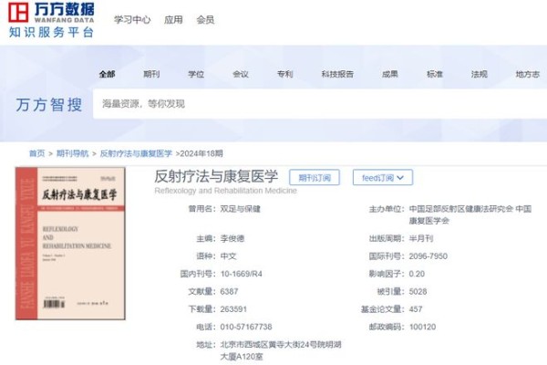Click the 期刊订阅 button
Screen dimensions: 547x365
[315, 178]
